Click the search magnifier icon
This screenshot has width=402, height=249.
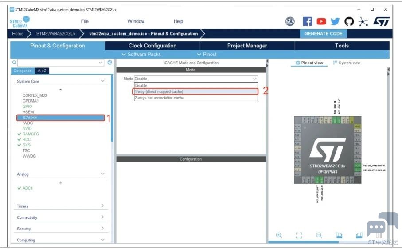click(14, 63)
